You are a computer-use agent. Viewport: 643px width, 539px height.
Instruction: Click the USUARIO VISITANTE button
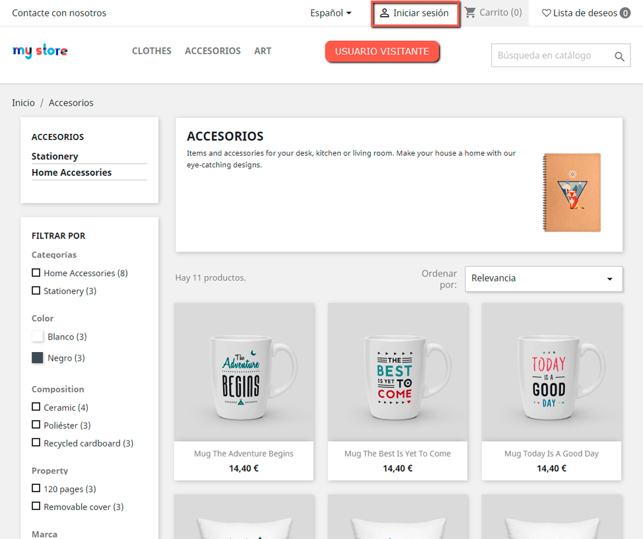click(382, 52)
